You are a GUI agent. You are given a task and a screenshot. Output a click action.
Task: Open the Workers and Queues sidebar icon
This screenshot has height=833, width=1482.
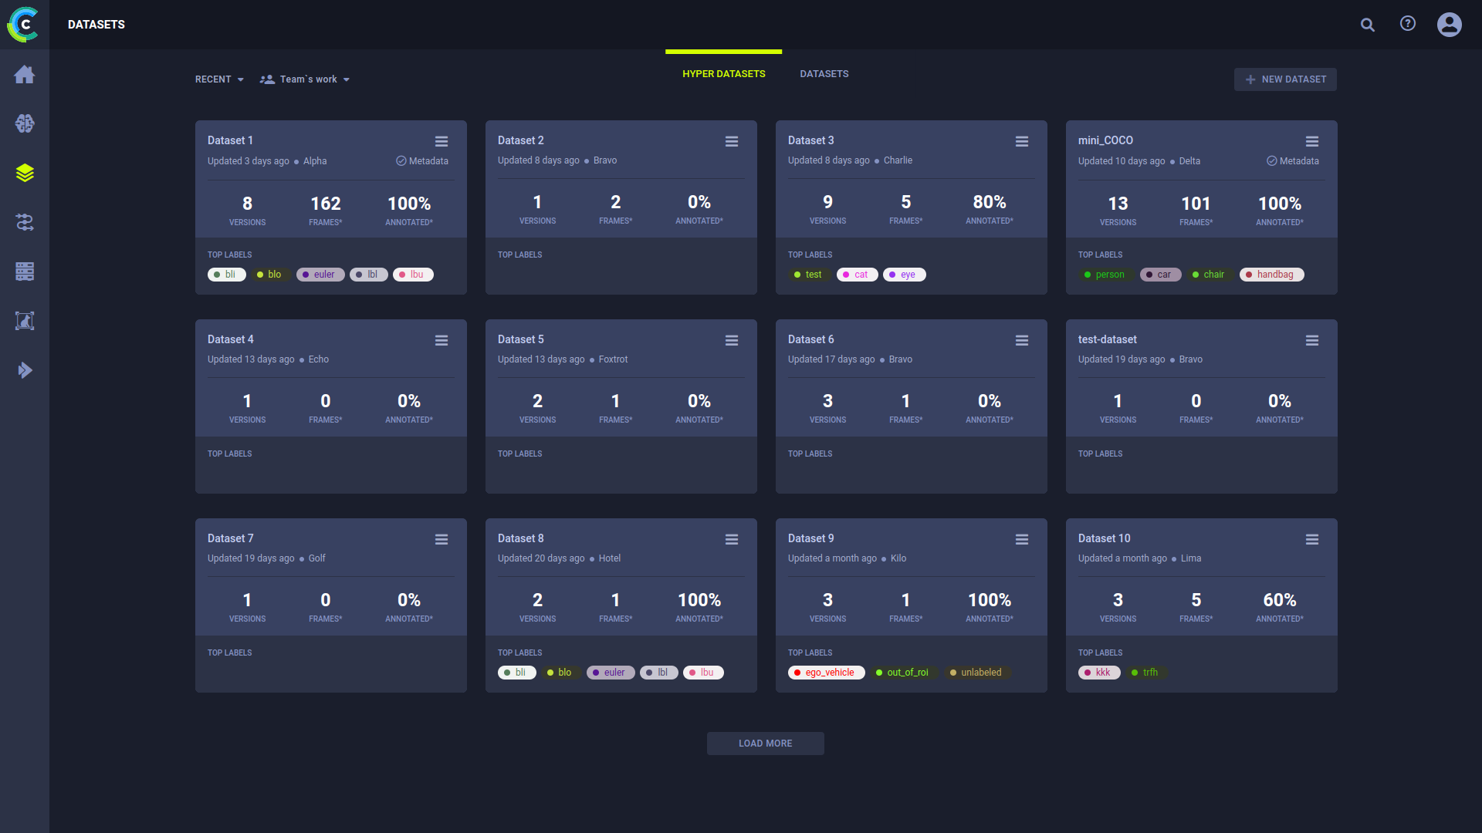point(25,321)
